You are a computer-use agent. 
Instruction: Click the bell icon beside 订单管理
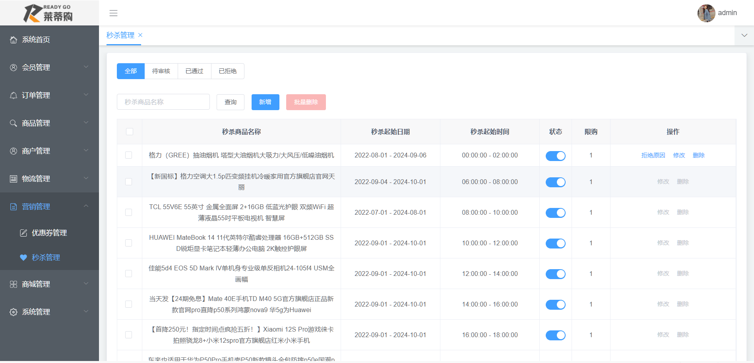[x=14, y=95]
